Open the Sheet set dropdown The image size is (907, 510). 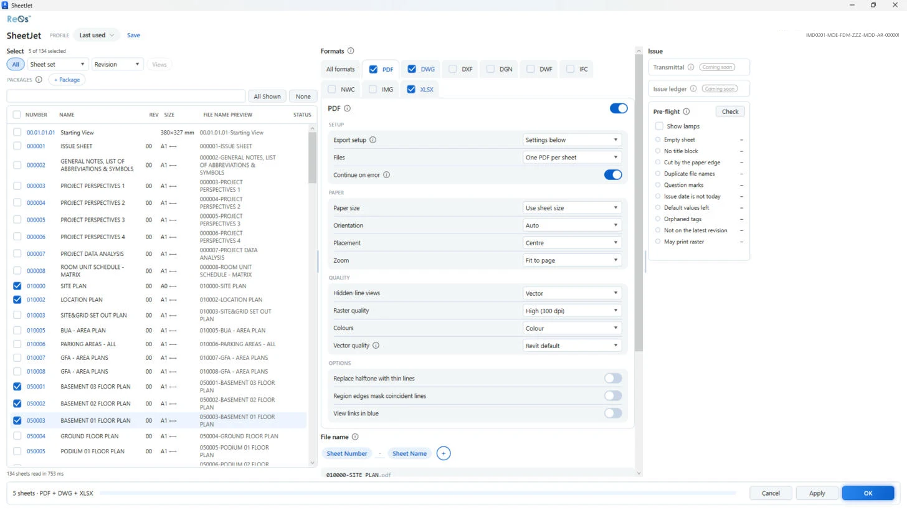[57, 64]
